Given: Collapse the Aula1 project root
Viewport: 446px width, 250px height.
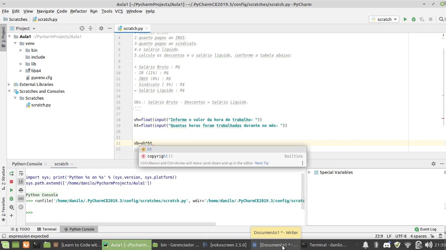Looking at the screenshot, I should click(x=9, y=36).
